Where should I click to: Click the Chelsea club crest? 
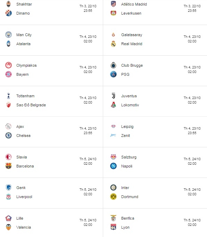coord(8,136)
